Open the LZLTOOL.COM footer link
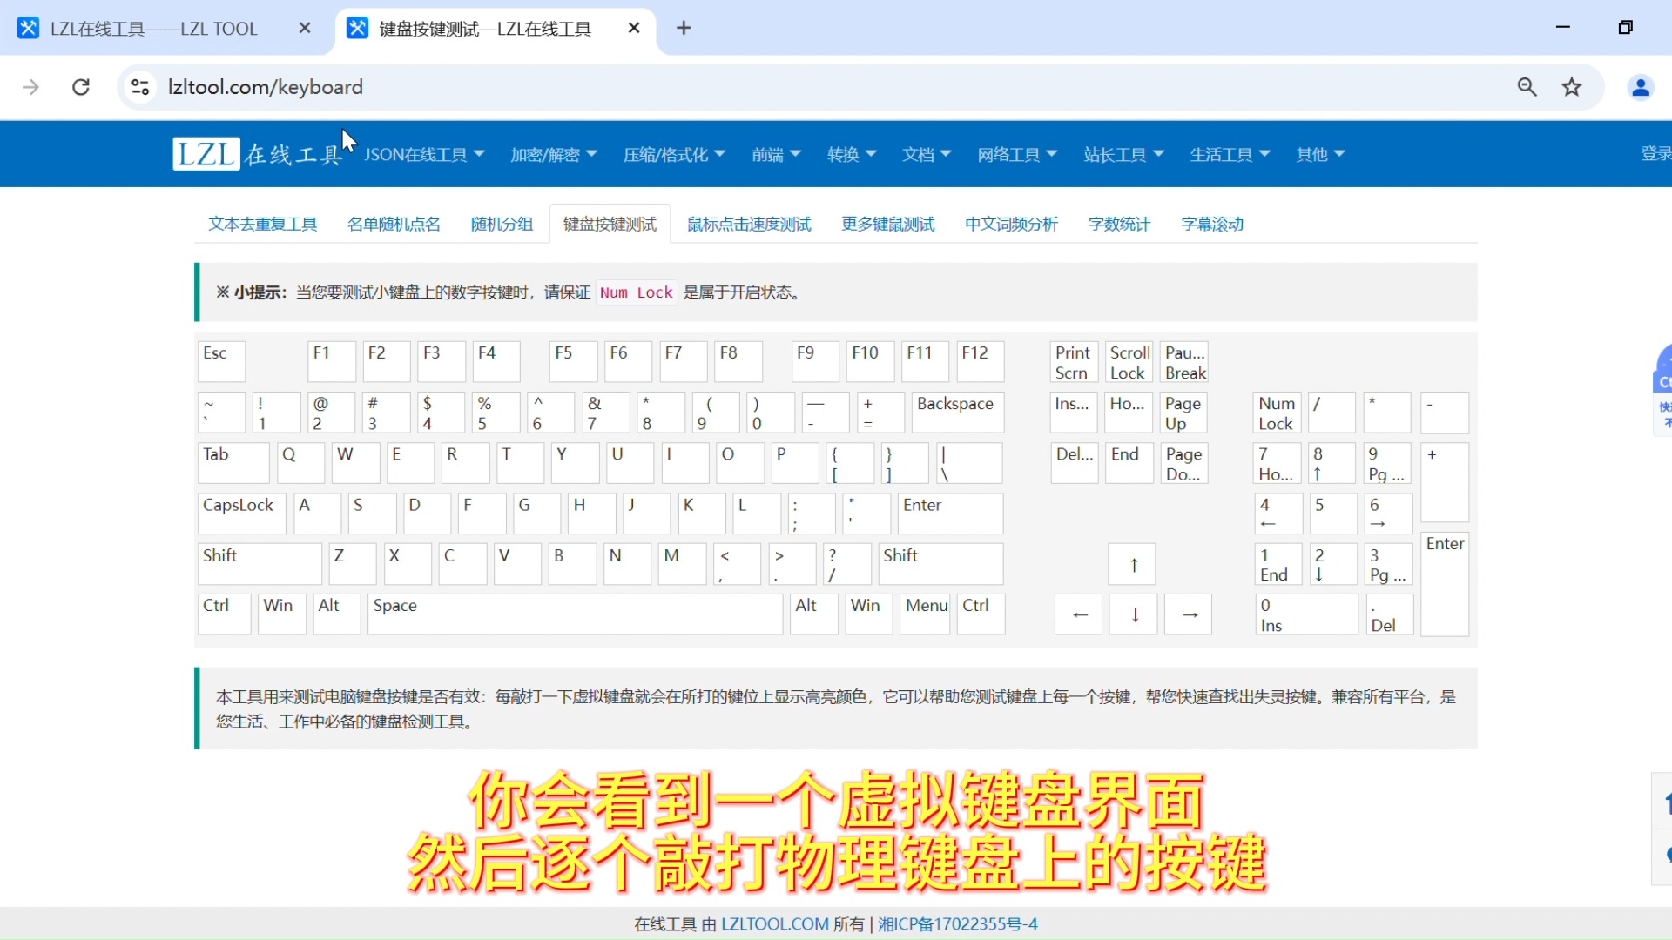The height and width of the screenshot is (940, 1672). (775, 924)
